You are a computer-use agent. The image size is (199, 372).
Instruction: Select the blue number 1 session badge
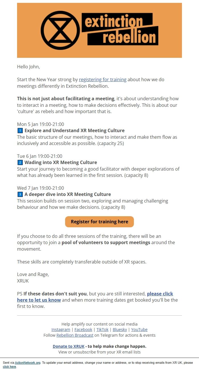[20, 131]
